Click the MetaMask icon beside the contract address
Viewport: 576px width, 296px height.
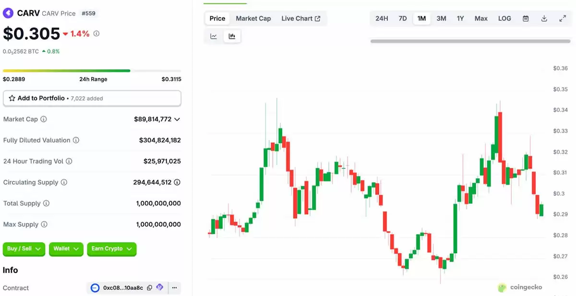pyautogui.click(x=160, y=288)
